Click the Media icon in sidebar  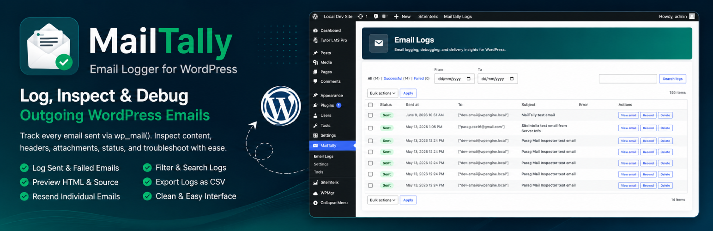click(315, 62)
